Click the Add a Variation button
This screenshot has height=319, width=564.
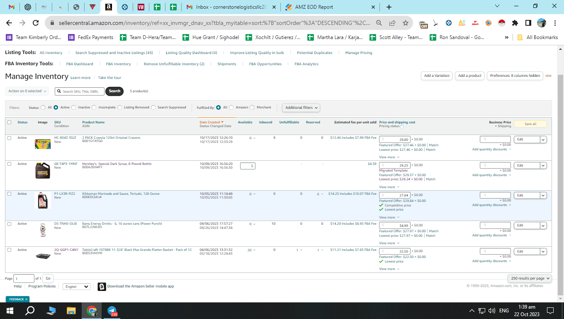[437, 76]
